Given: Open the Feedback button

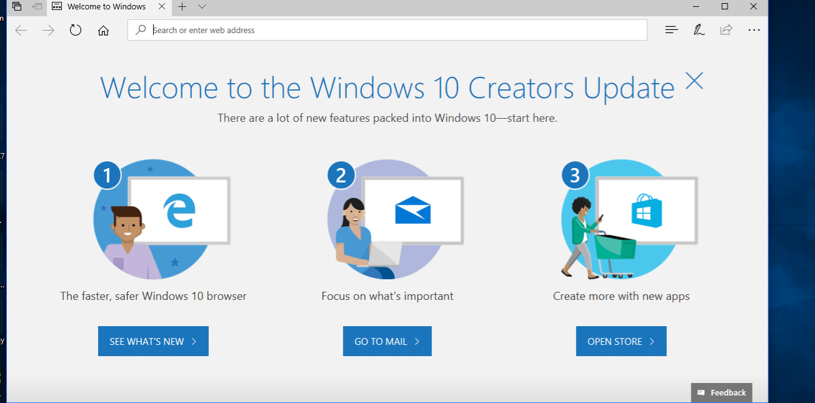Looking at the screenshot, I should coord(721,392).
